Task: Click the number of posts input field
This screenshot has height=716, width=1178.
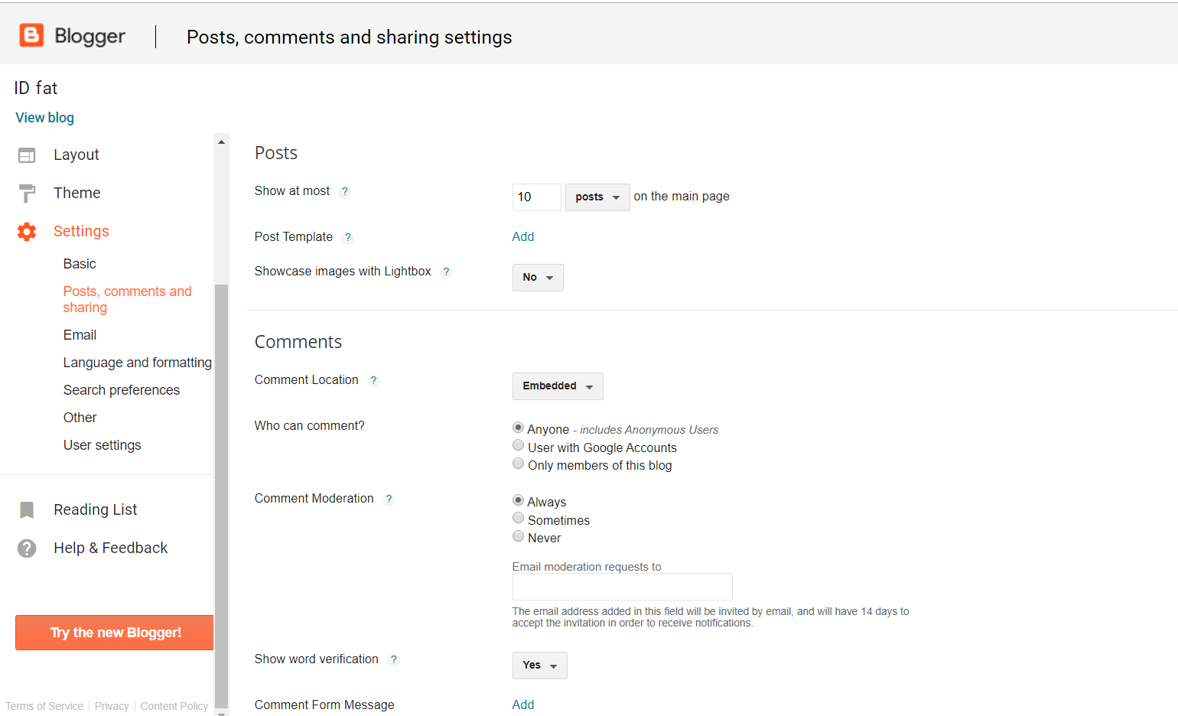Action: [x=537, y=197]
